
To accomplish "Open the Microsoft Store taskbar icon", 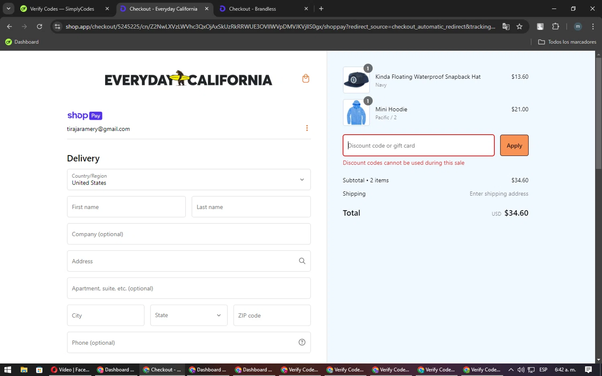I will (x=39, y=370).
